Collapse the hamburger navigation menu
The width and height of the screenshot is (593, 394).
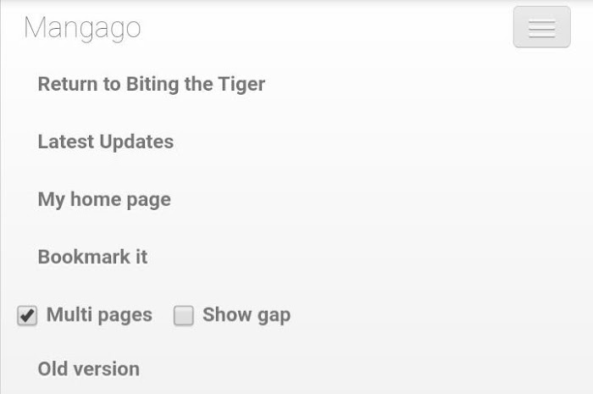coord(541,27)
